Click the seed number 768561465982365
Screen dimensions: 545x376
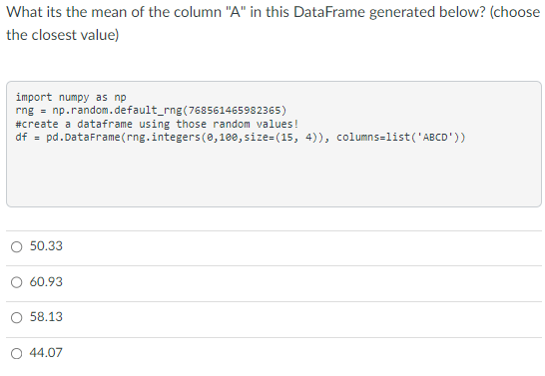pos(235,110)
